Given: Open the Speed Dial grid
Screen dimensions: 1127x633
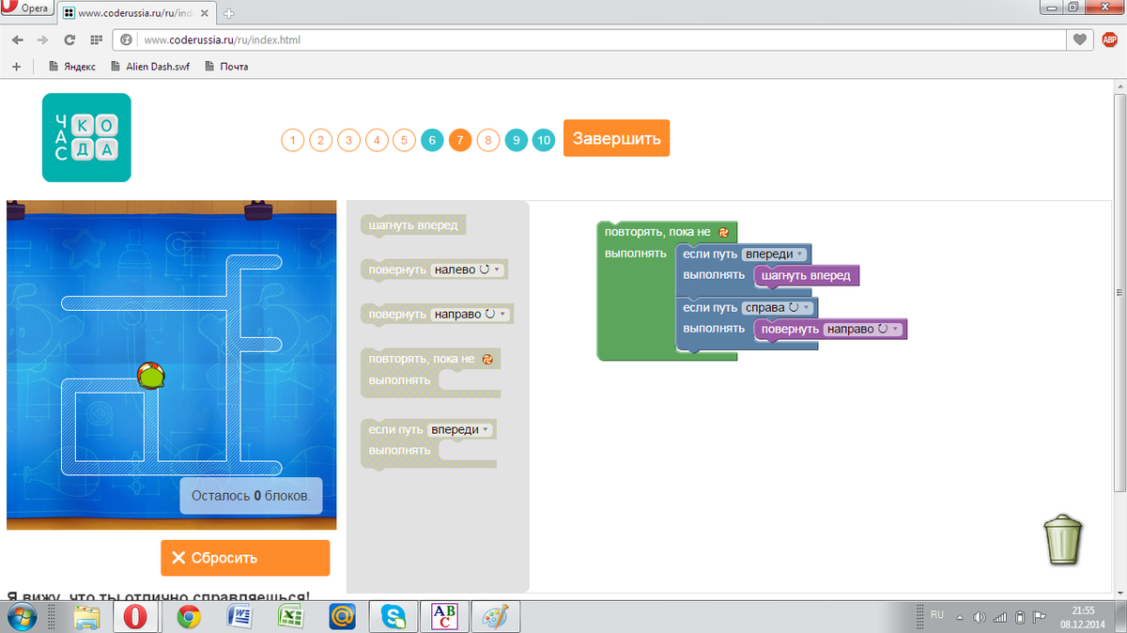Looking at the screenshot, I should (x=95, y=40).
